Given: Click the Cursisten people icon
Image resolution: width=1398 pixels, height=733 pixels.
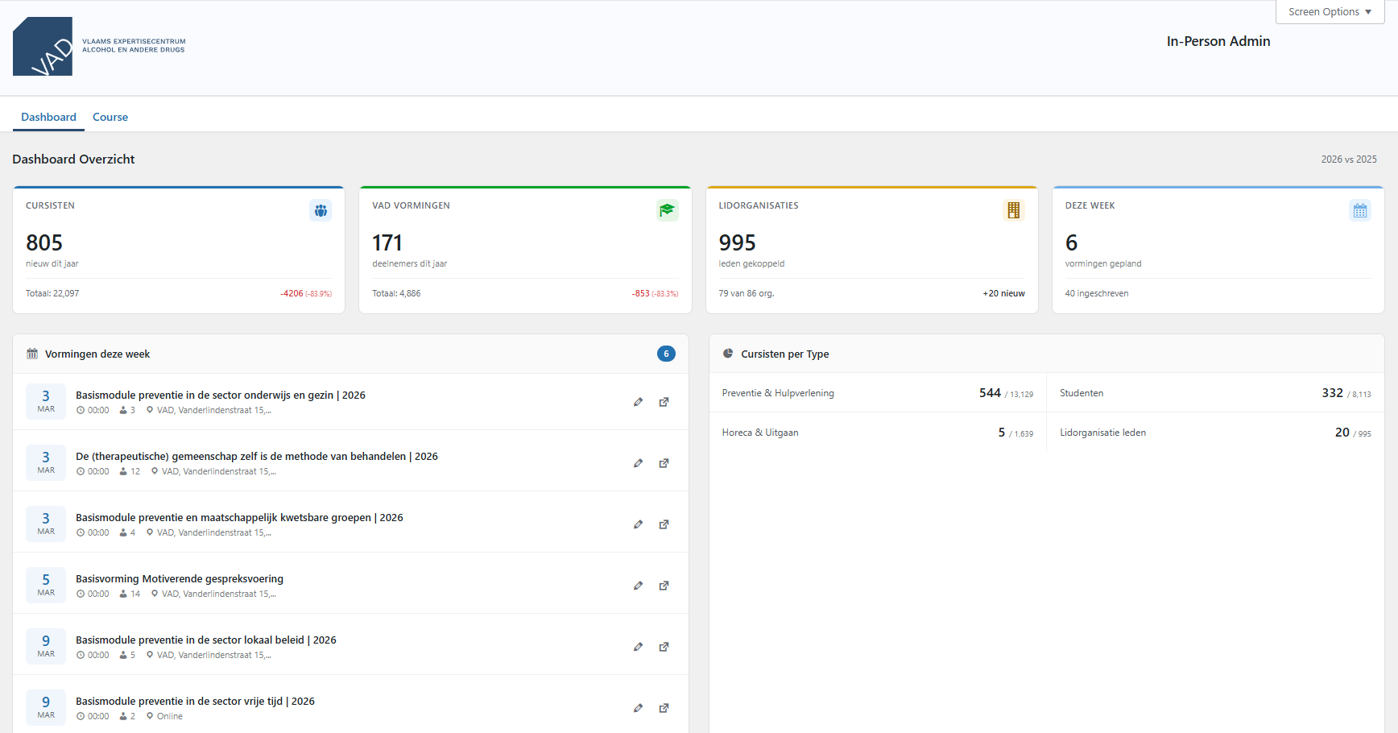Looking at the screenshot, I should [x=321, y=210].
